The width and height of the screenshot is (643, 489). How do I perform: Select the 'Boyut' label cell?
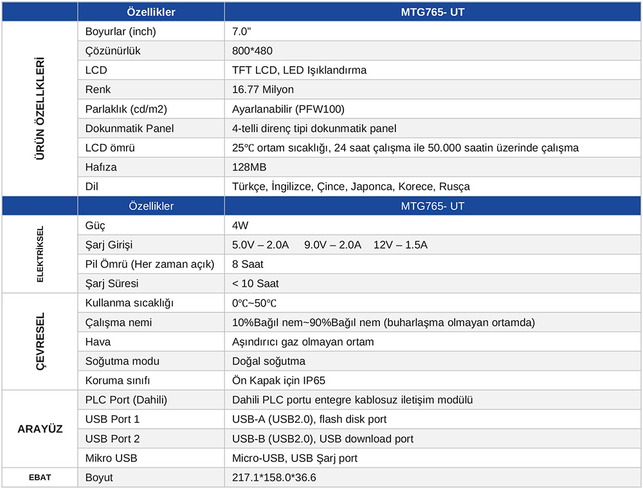click(99, 477)
